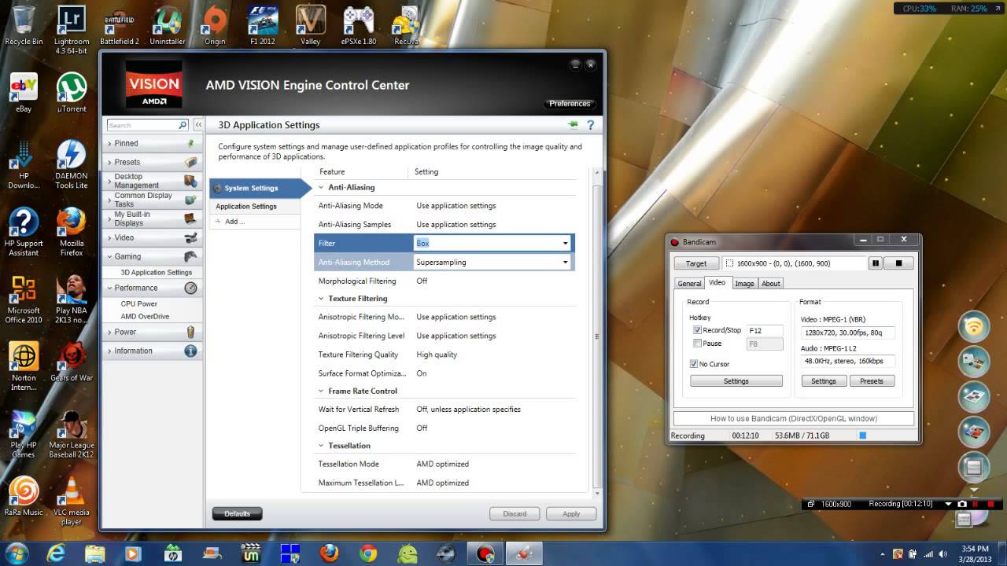The image size is (1007, 566).
Task: Click the Wi-Fi round dock icon
Action: tap(973, 325)
